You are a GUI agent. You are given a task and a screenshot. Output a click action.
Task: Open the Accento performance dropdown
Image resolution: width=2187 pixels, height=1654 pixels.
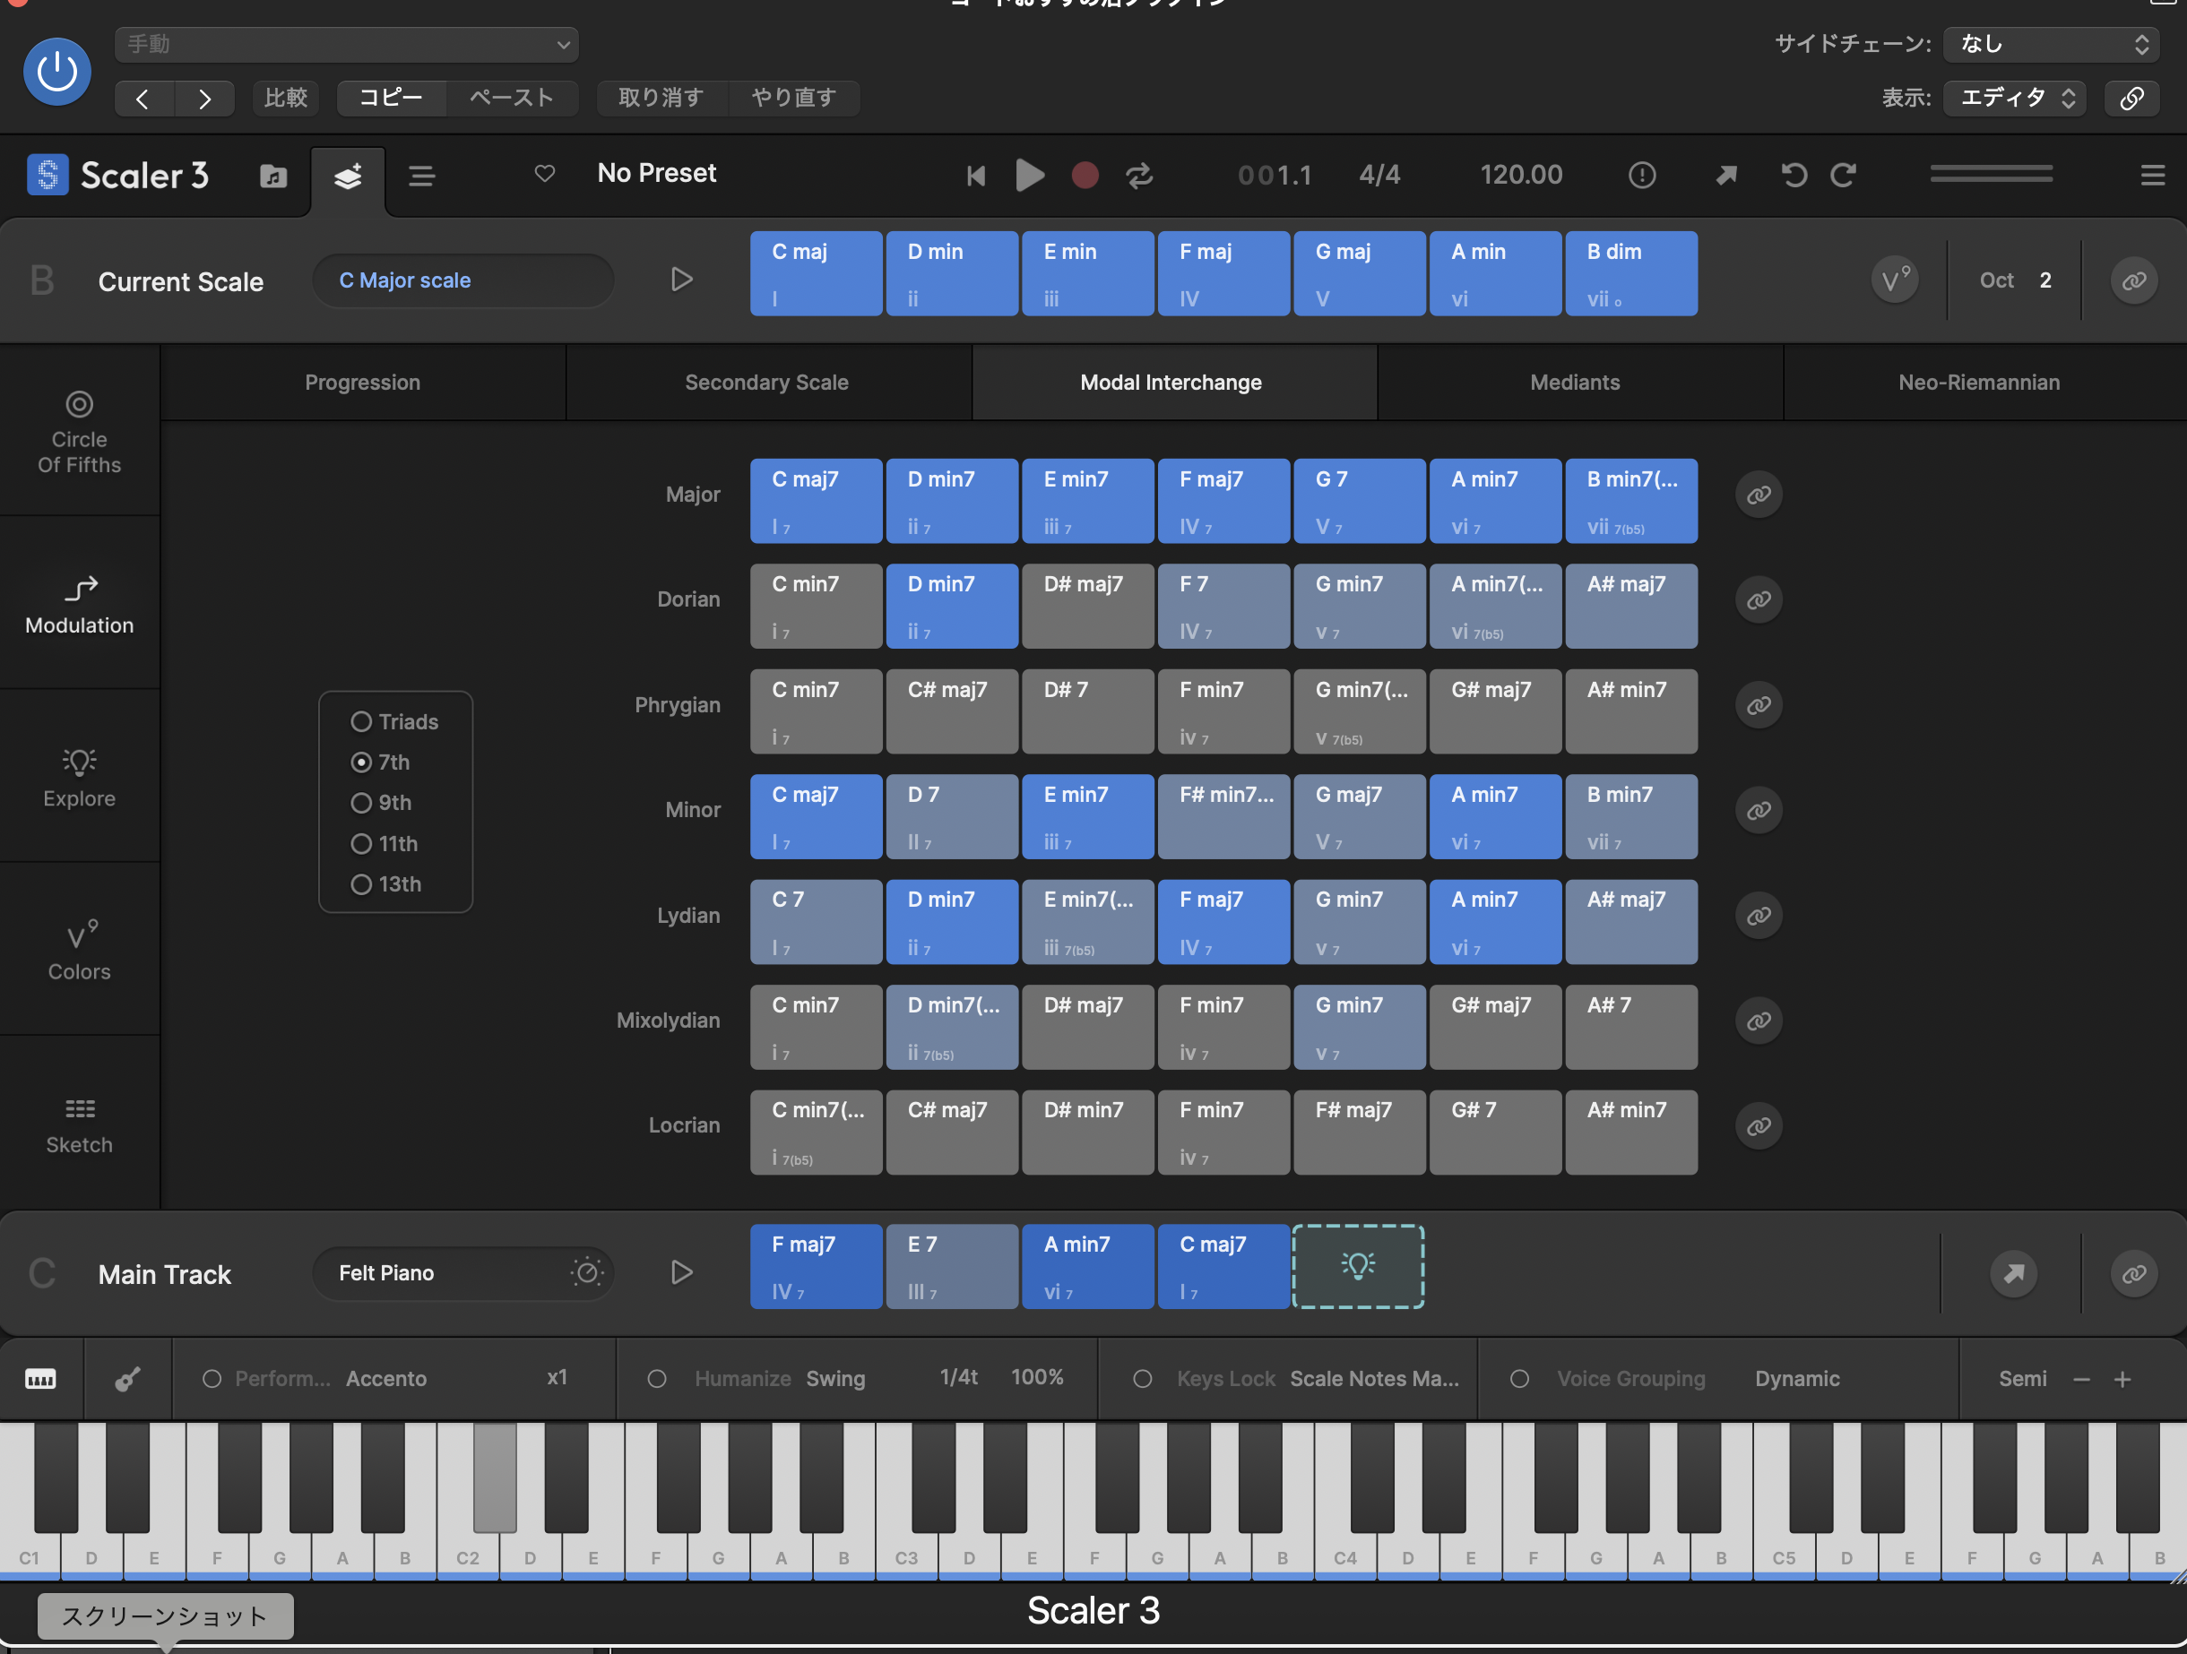point(386,1378)
